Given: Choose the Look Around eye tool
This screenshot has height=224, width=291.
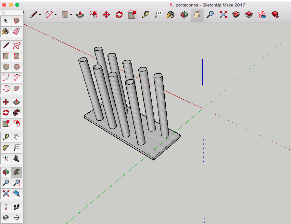Looking at the screenshot, I should [6, 218].
